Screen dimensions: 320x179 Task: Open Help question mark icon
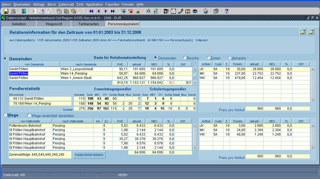click(226, 11)
